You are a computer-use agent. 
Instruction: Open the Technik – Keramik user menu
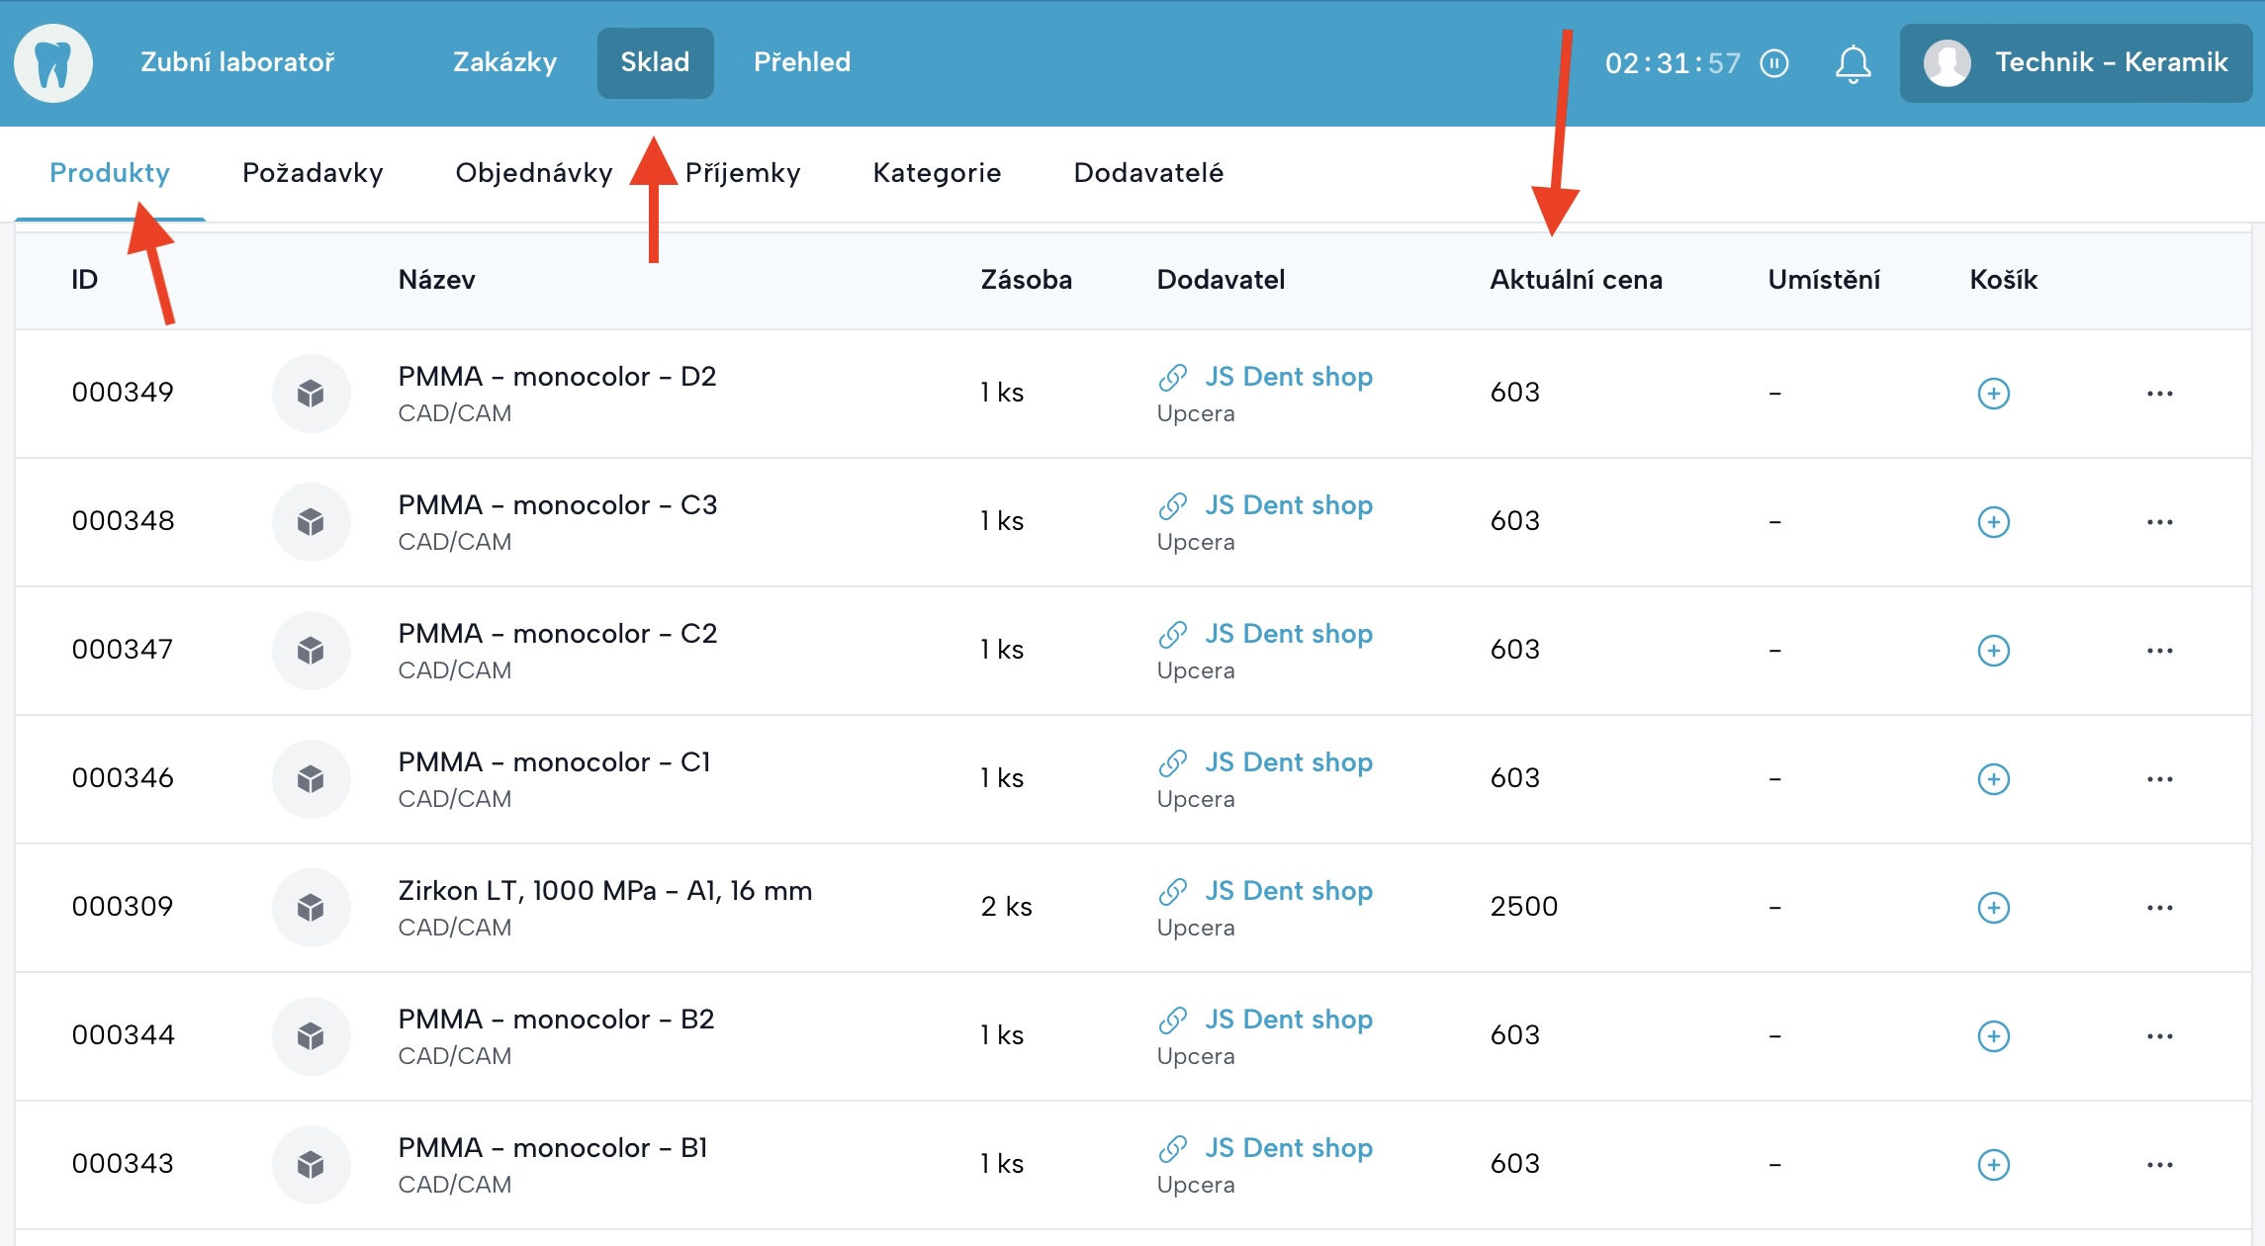coord(2075,63)
